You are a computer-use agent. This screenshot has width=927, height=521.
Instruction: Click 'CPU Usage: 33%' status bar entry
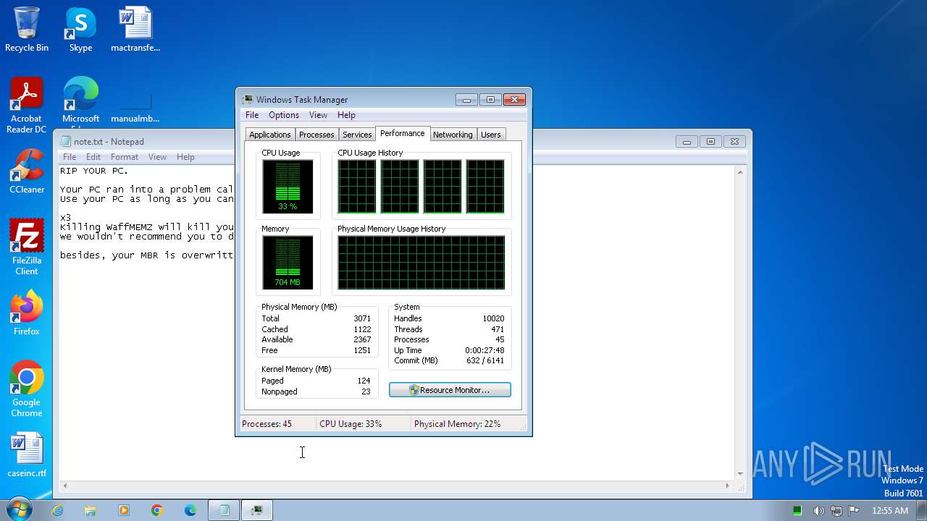(x=351, y=424)
